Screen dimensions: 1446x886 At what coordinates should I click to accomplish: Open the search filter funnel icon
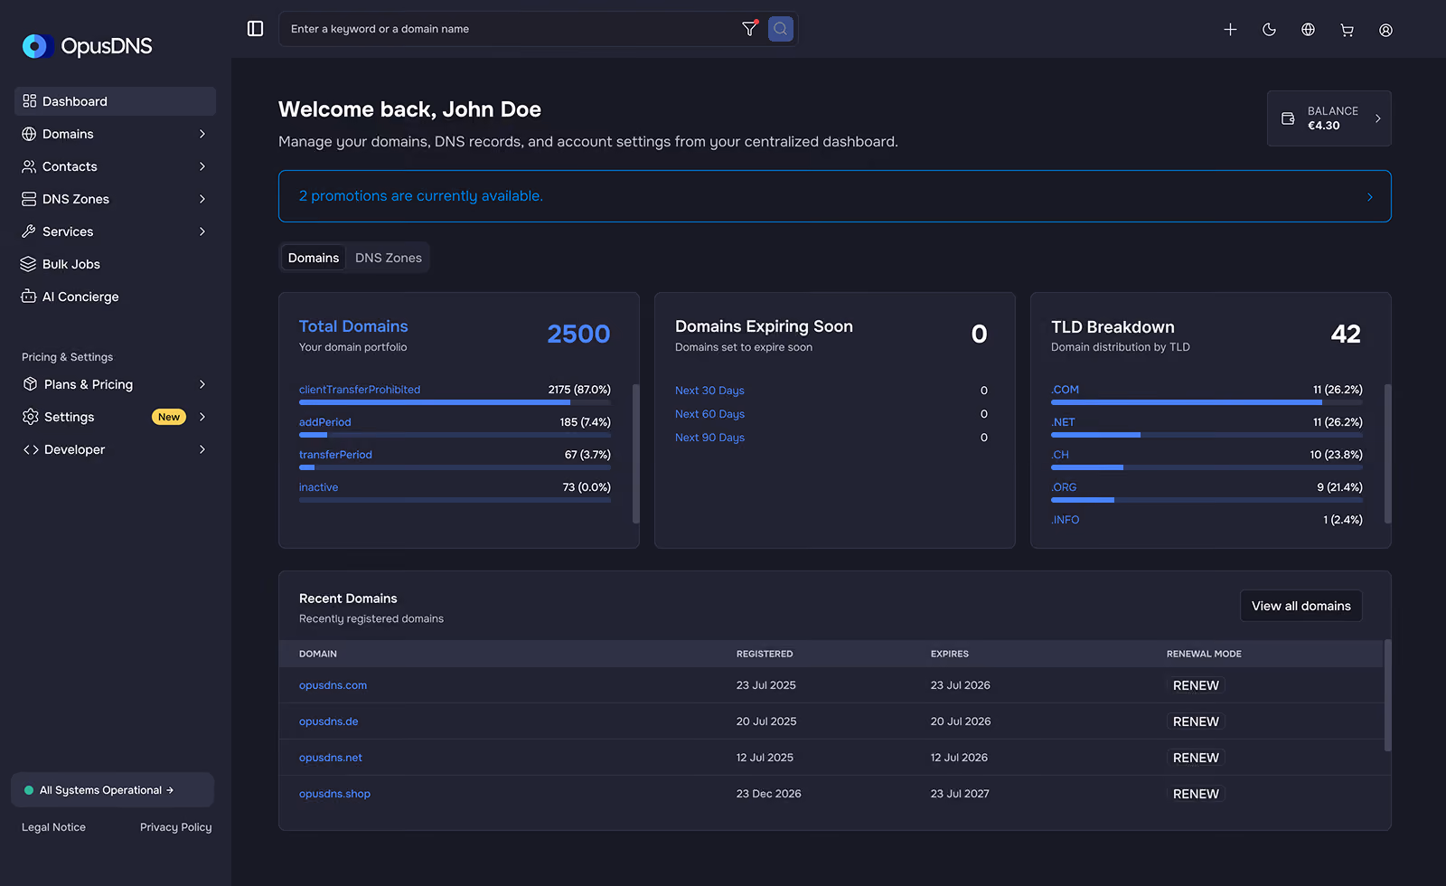[x=749, y=29]
